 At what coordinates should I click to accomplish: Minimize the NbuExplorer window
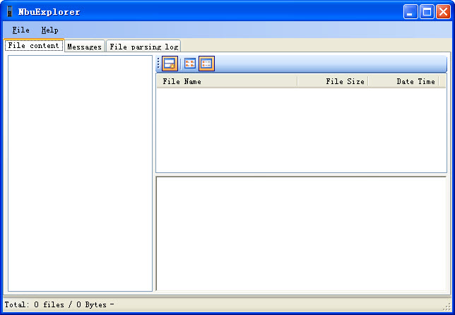click(x=410, y=11)
